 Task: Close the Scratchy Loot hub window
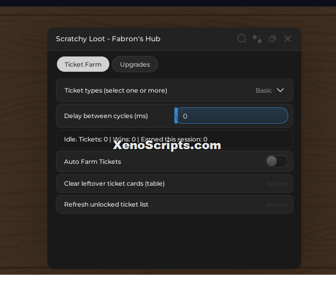click(x=288, y=39)
